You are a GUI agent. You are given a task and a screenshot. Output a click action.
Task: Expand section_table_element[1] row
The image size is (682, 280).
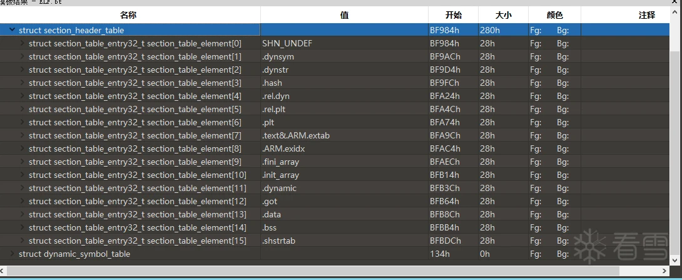(x=23, y=56)
